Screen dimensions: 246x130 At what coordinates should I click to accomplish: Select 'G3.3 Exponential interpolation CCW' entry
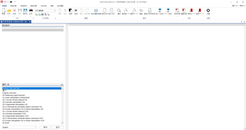tap(16, 116)
